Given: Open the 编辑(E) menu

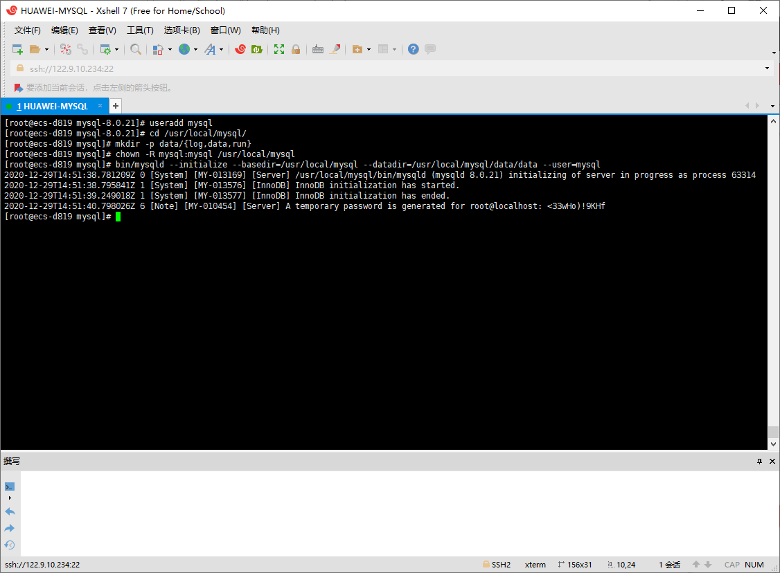Looking at the screenshot, I should pos(64,30).
